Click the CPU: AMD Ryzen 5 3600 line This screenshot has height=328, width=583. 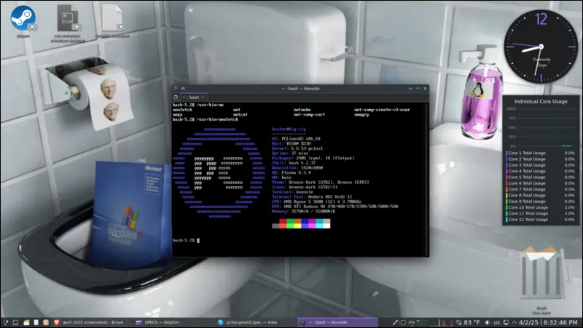point(316,201)
